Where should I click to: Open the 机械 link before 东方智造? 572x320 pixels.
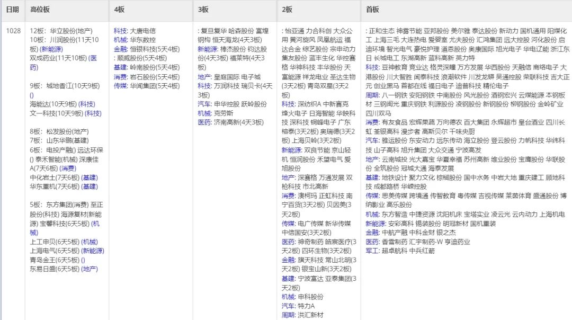click(x=372, y=214)
